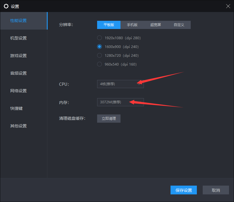The width and height of the screenshot is (234, 202).
Task: Close the settings dialog with the X
Action: (228, 6)
